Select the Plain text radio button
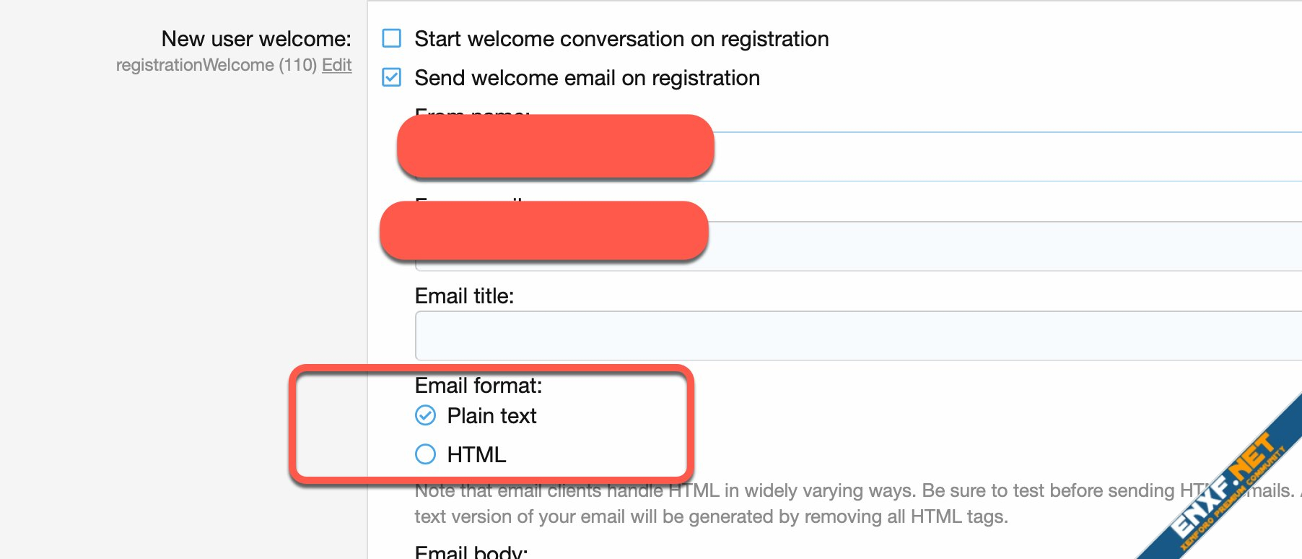The image size is (1302, 559). point(426,415)
